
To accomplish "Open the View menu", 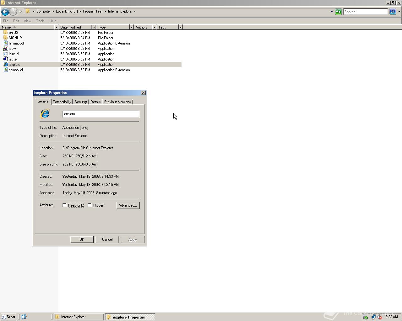I will (27, 21).
